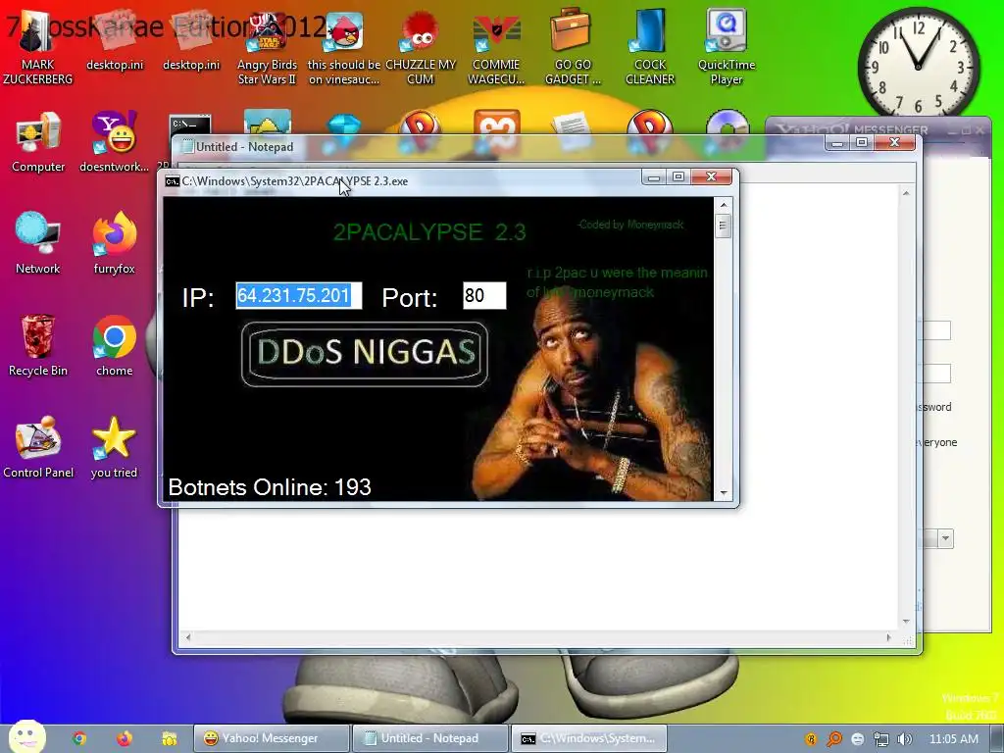Screen dimensions: 1004x753
Task: Open the yellow folder quick launch taskbar icon
Action: (169, 739)
